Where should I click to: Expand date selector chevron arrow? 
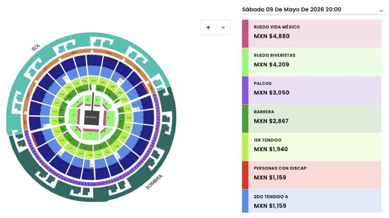381,10
